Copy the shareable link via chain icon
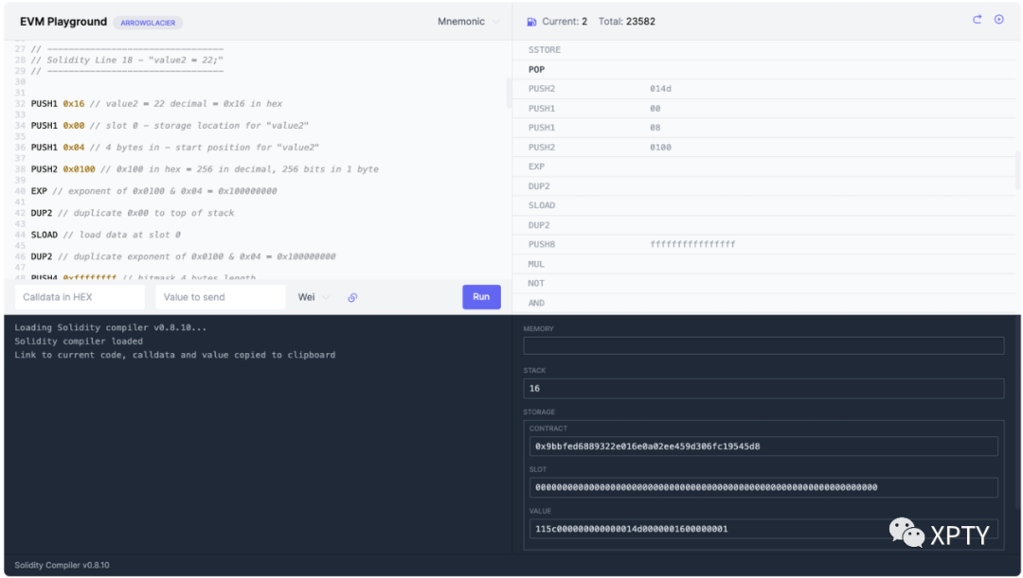1023x578 pixels. 352,297
